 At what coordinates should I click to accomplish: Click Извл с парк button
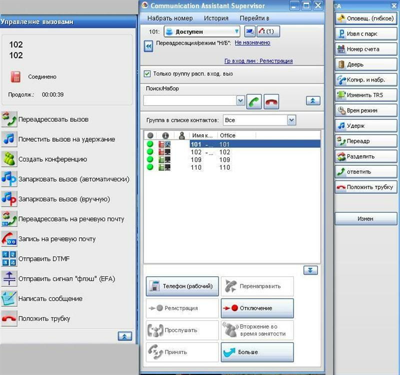366,34
